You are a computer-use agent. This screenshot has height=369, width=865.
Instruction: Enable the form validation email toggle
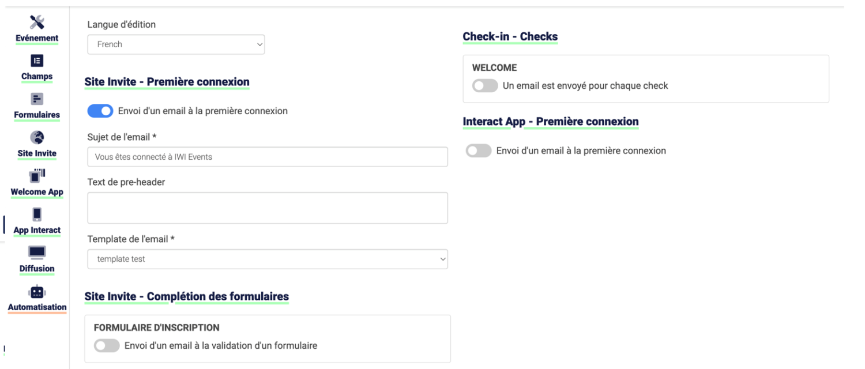coord(107,346)
